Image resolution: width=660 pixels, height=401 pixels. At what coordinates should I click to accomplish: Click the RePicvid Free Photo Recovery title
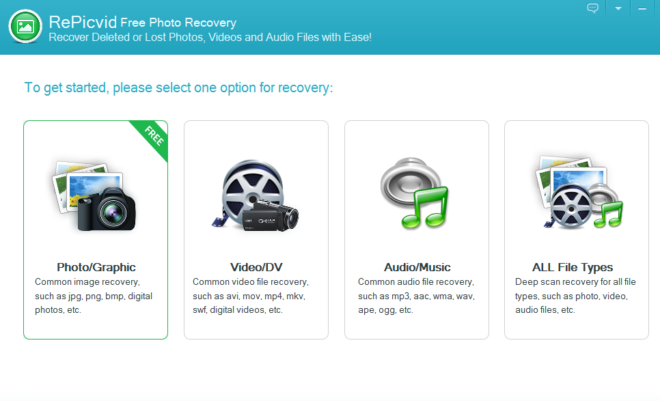tap(142, 22)
